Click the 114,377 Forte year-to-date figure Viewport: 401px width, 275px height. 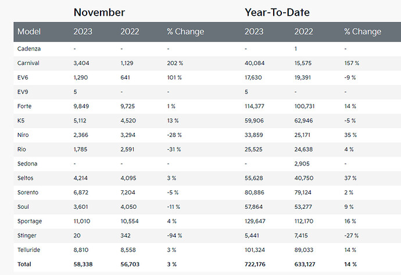click(x=256, y=106)
